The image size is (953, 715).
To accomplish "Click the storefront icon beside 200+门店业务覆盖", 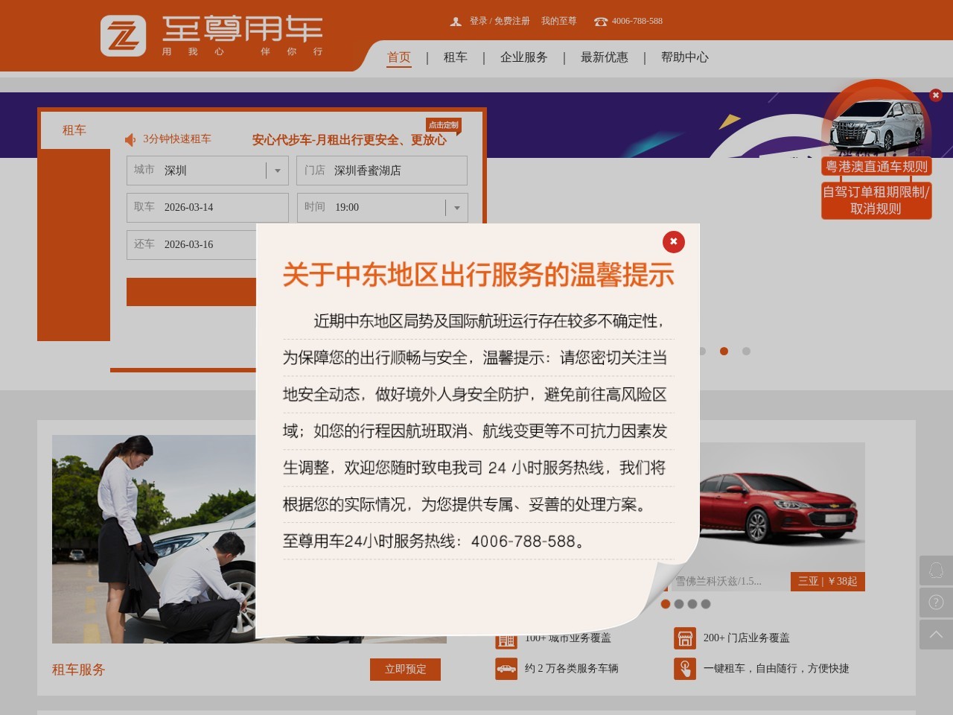I will [x=685, y=638].
